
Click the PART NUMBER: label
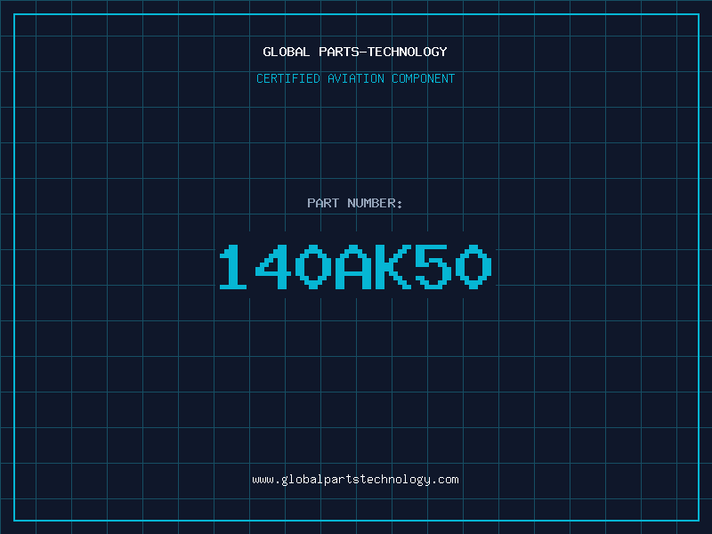click(x=354, y=203)
